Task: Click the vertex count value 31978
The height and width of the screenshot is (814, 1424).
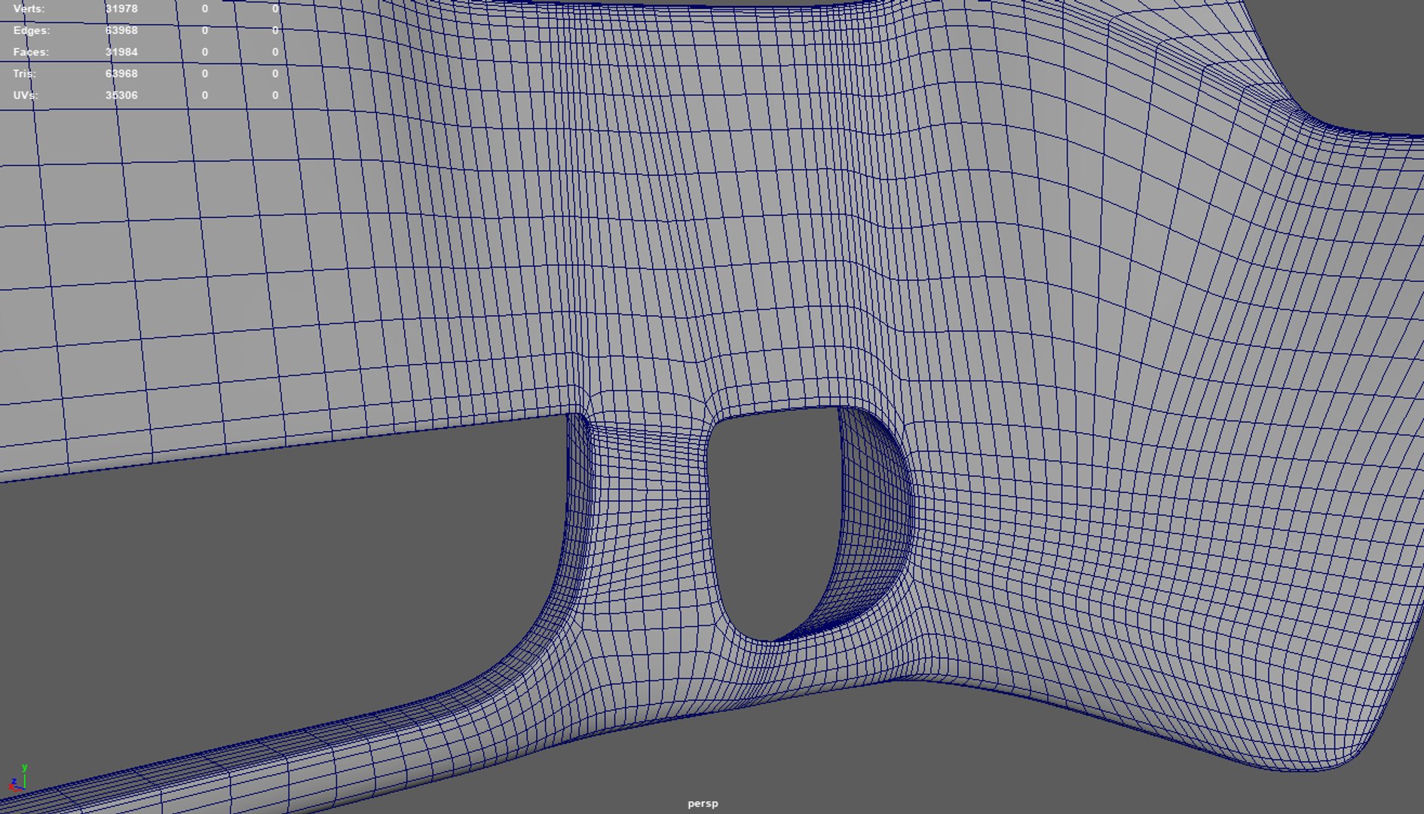Action: coord(121,9)
